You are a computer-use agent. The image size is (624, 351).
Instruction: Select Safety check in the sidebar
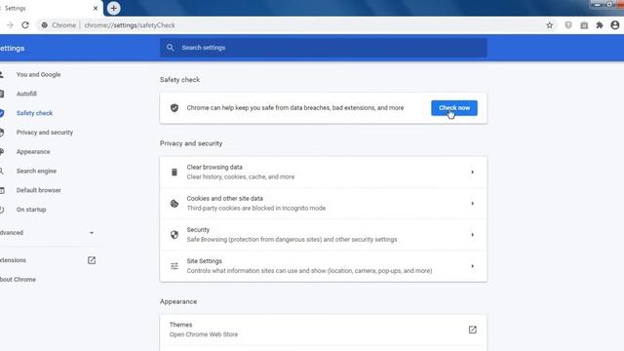pyautogui.click(x=34, y=113)
